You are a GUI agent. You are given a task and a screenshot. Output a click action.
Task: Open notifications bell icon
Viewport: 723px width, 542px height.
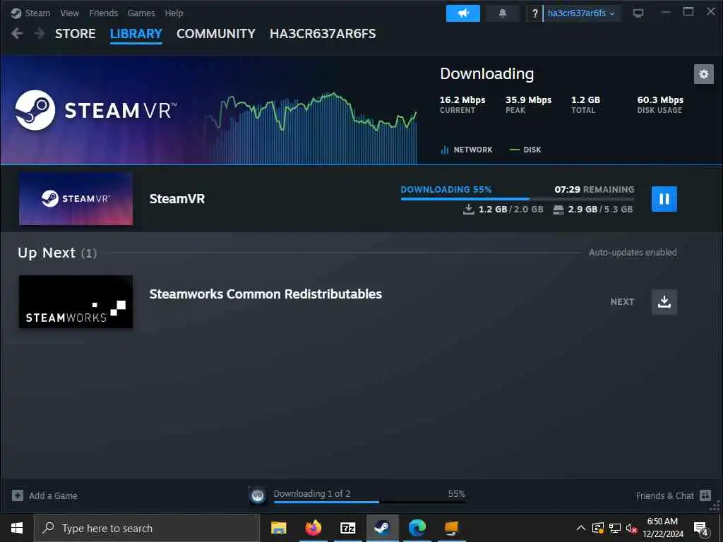503,13
